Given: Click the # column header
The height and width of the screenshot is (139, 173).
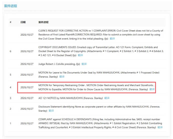Looking at the screenshot, I should click(11, 22).
